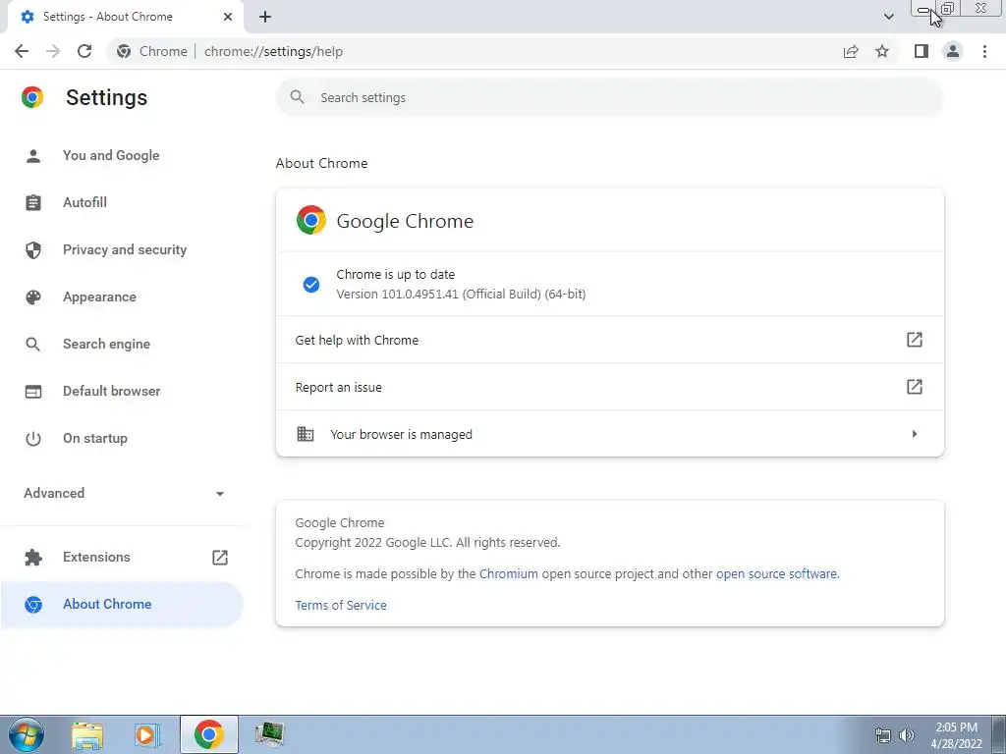The image size is (1006, 754).
Task: Click the magnifier in search settings
Action: 297,97
